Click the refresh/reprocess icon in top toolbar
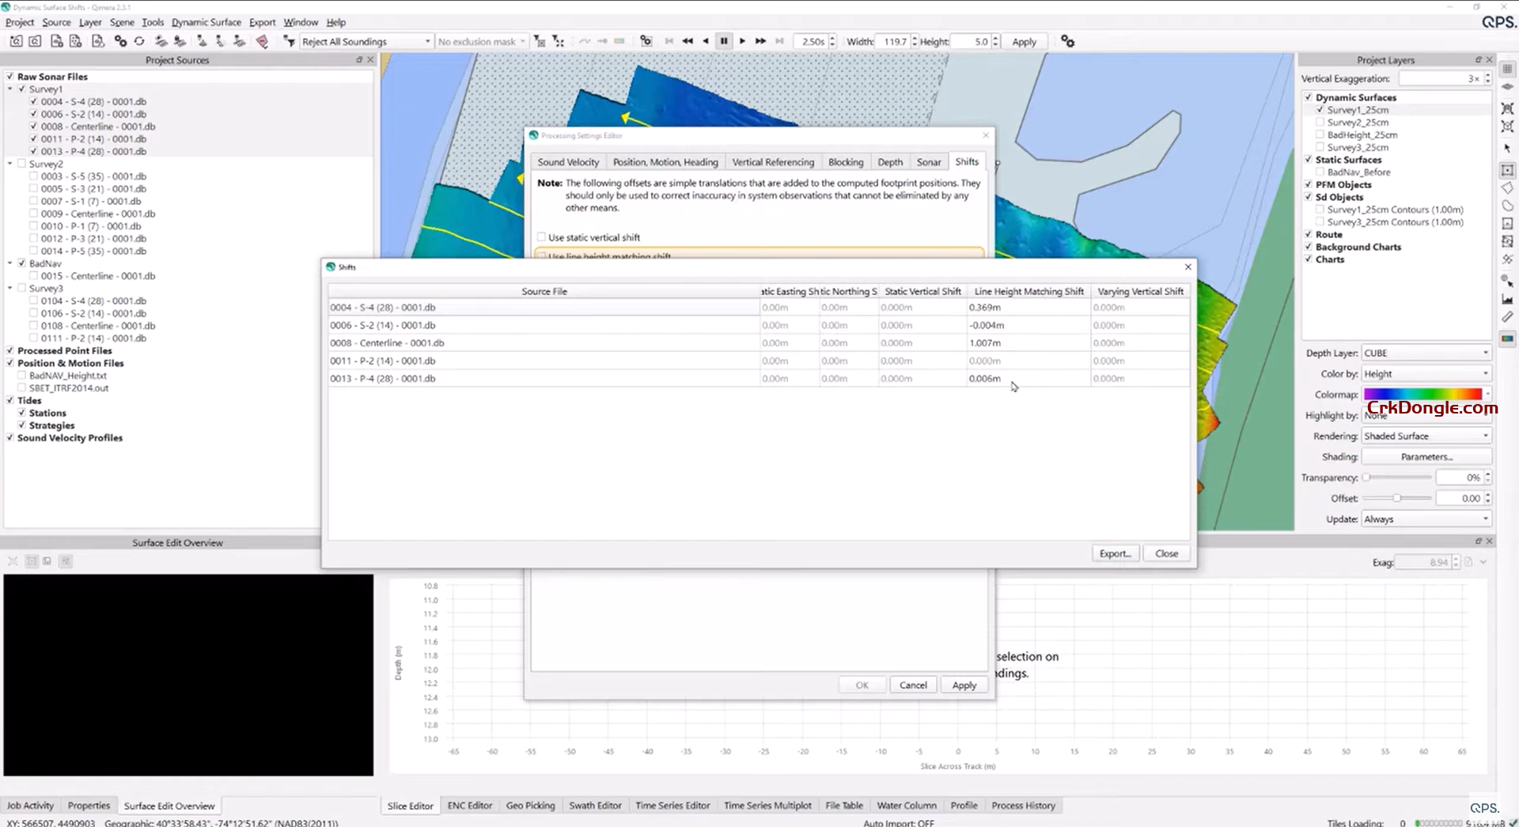The width and height of the screenshot is (1519, 827). tap(139, 41)
